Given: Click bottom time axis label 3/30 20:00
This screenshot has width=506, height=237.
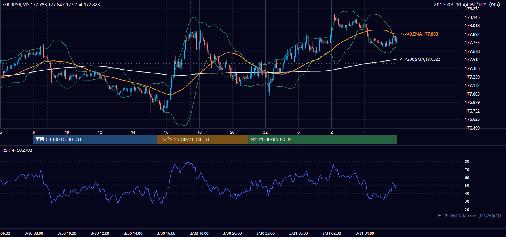Looking at the screenshot, I should coord(232,233).
